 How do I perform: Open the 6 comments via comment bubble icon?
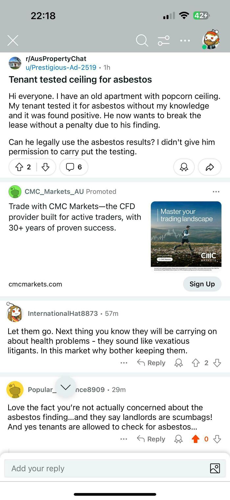click(74, 167)
